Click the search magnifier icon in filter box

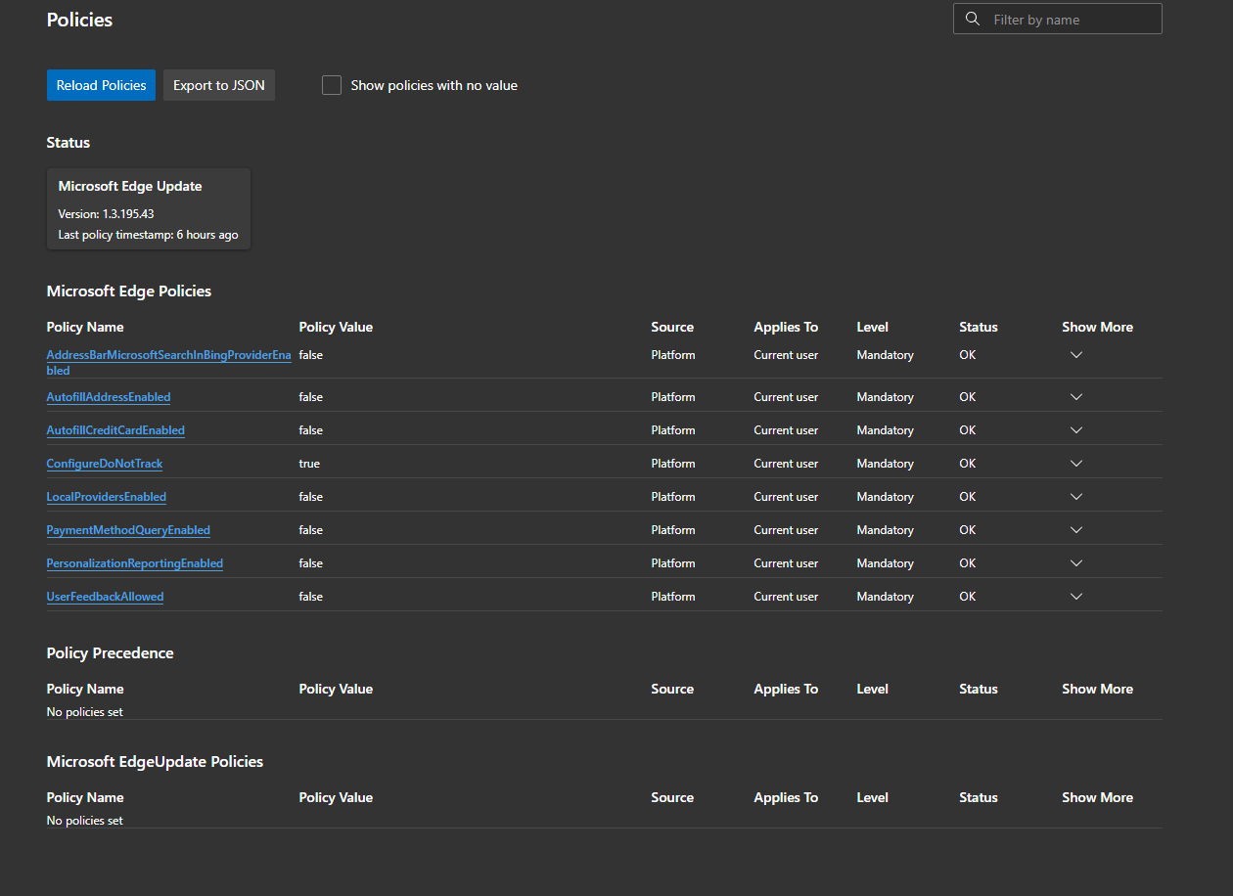(x=972, y=19)
